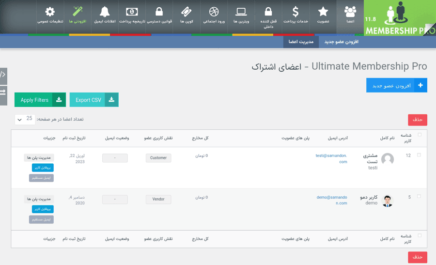Click کل مخارج top column header
The height and width of the screenshot is (265, 436).
click(200, 138)
